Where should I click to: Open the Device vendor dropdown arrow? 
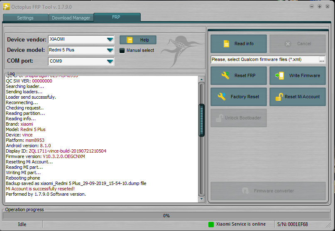click(x=110, y=39)
